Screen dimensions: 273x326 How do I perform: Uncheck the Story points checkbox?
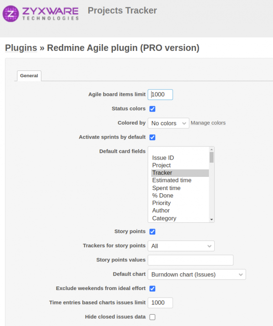tap(152, 231)
